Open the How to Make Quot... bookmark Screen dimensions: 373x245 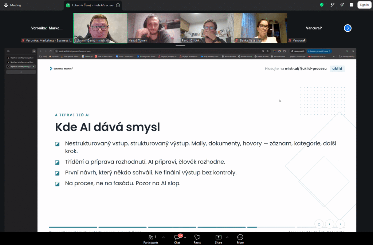[104, 56]
